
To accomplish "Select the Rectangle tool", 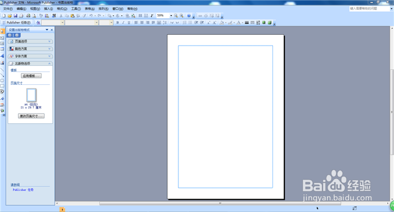I will point(2,86).
